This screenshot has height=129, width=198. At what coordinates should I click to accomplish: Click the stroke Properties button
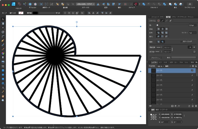click(x=156, y=58)
